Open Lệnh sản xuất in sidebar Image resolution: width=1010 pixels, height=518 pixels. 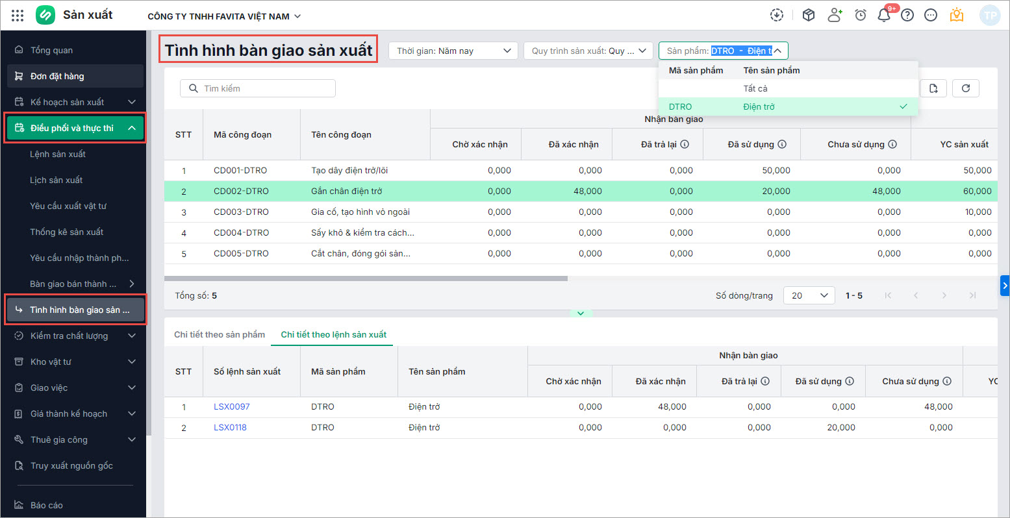58,154
